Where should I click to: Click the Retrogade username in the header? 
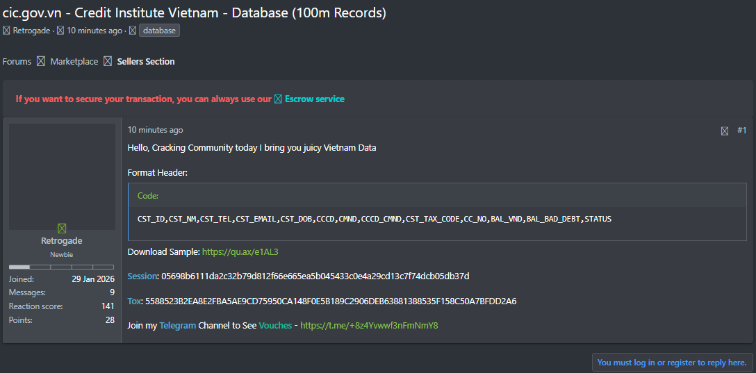click(32, 31)
